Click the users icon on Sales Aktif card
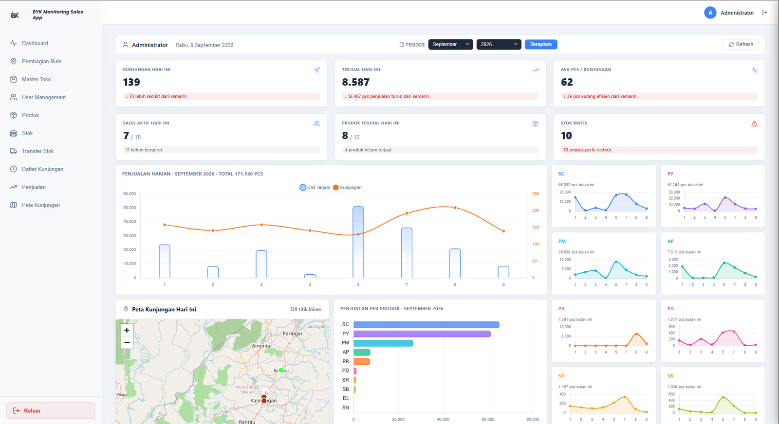 tap(317, 124)
